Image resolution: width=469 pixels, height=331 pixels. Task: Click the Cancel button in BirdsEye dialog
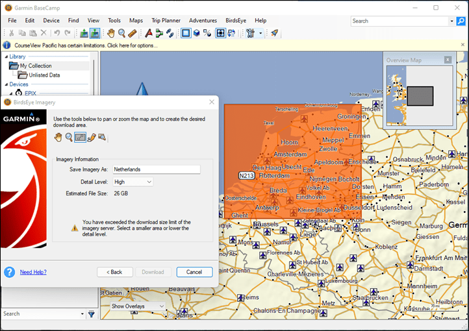[194, 272]
